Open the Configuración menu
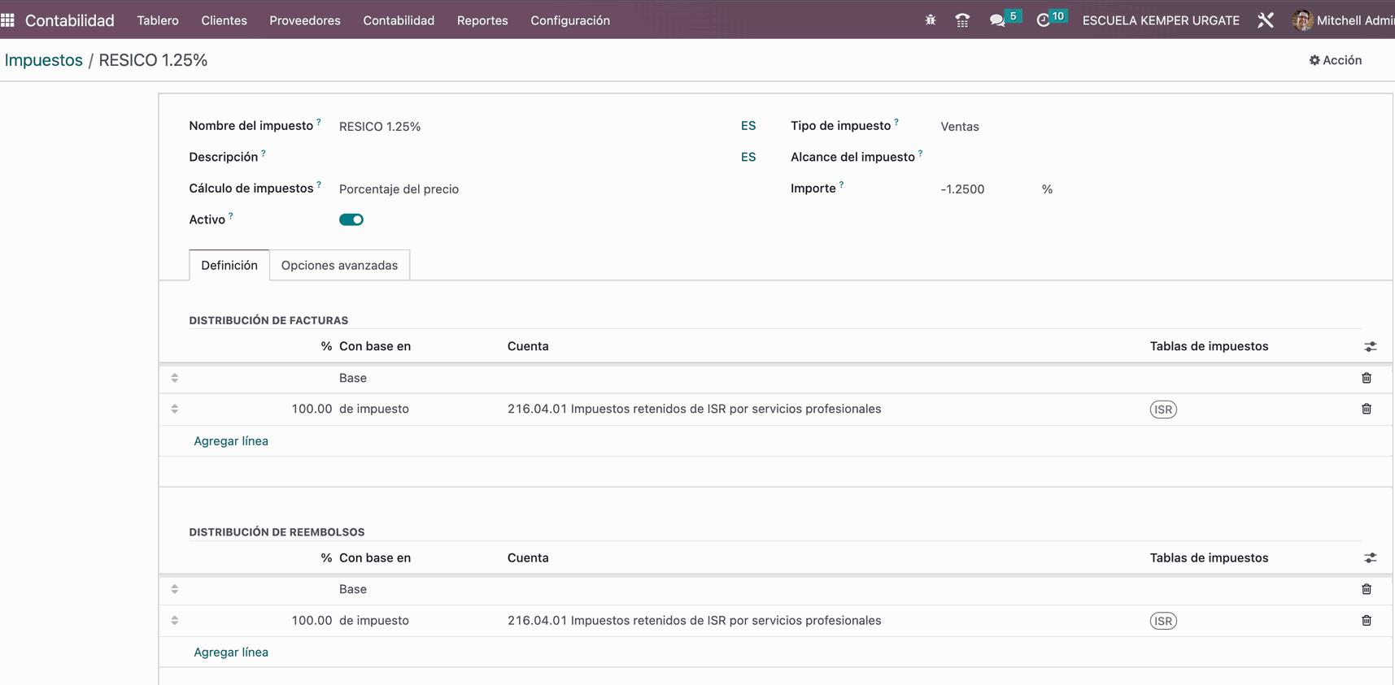The image size is (1395, 685). 570,20
